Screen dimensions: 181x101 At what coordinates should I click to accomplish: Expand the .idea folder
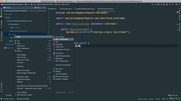pyautogui.click(x=5, y=14)
